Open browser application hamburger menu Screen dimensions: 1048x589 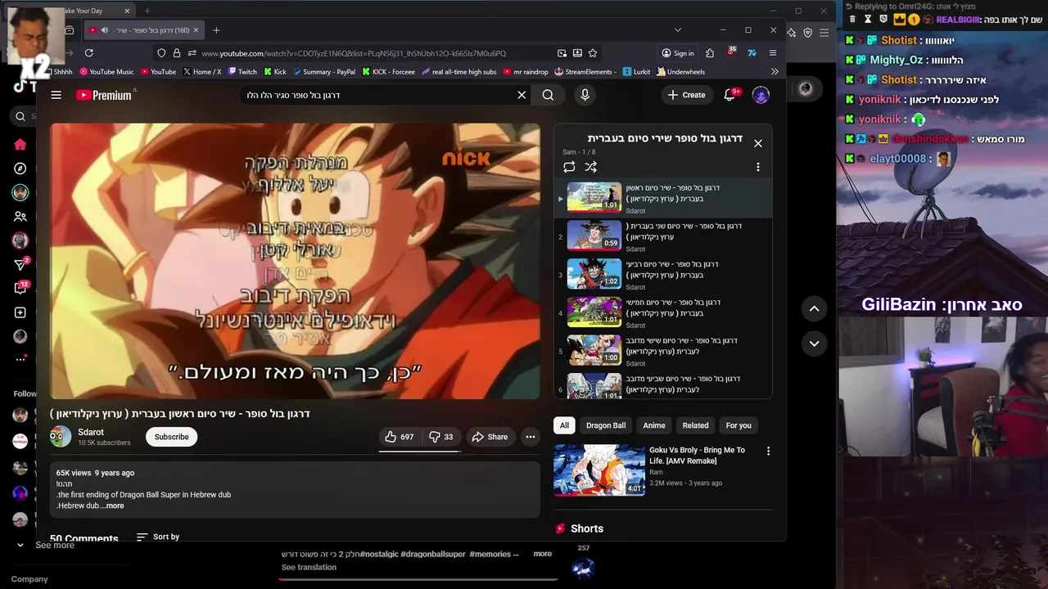(773, 53)
